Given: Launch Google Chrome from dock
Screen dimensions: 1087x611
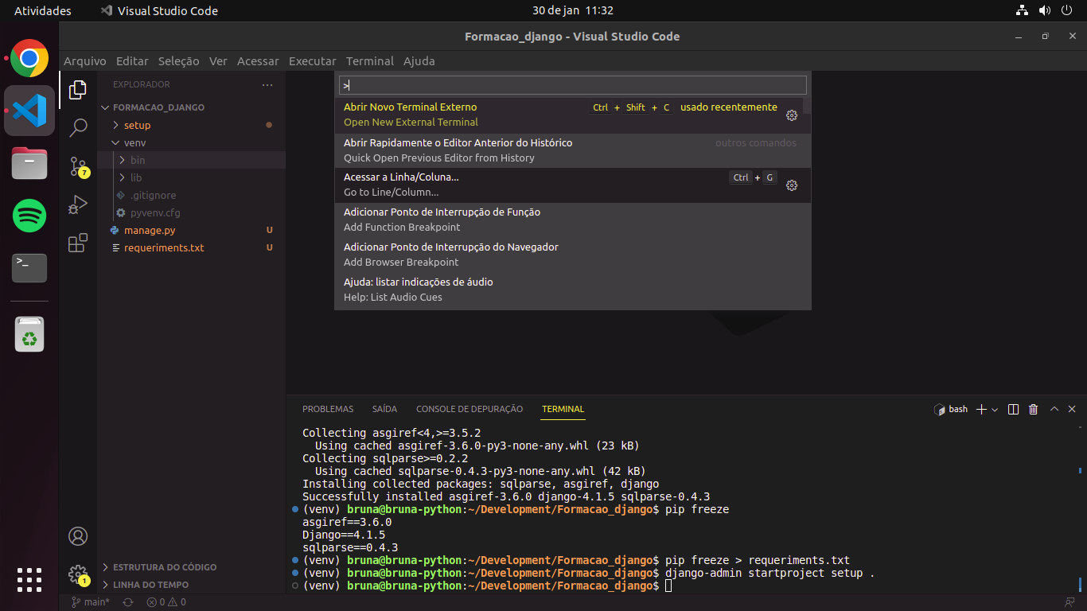Looking at the screenshot, I should (29, 58).
